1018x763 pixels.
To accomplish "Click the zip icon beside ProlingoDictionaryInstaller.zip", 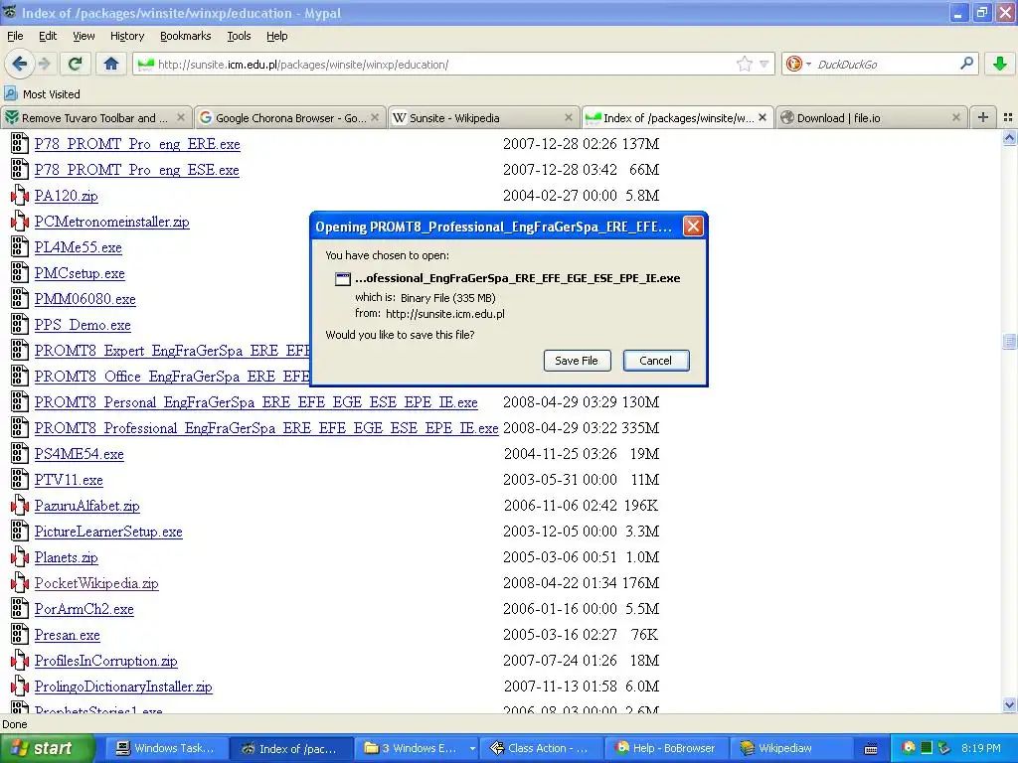I will tap(20, 687).
